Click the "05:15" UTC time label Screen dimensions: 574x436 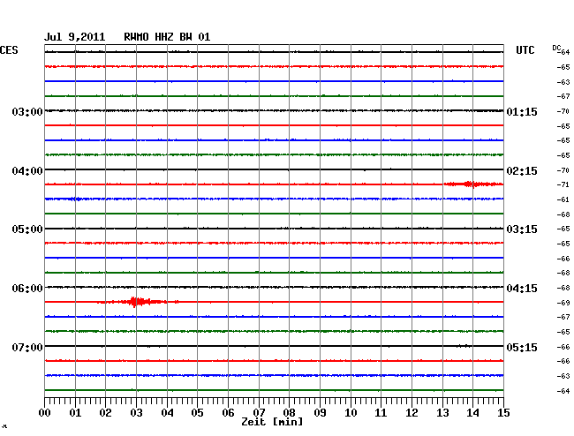(522, 347)
